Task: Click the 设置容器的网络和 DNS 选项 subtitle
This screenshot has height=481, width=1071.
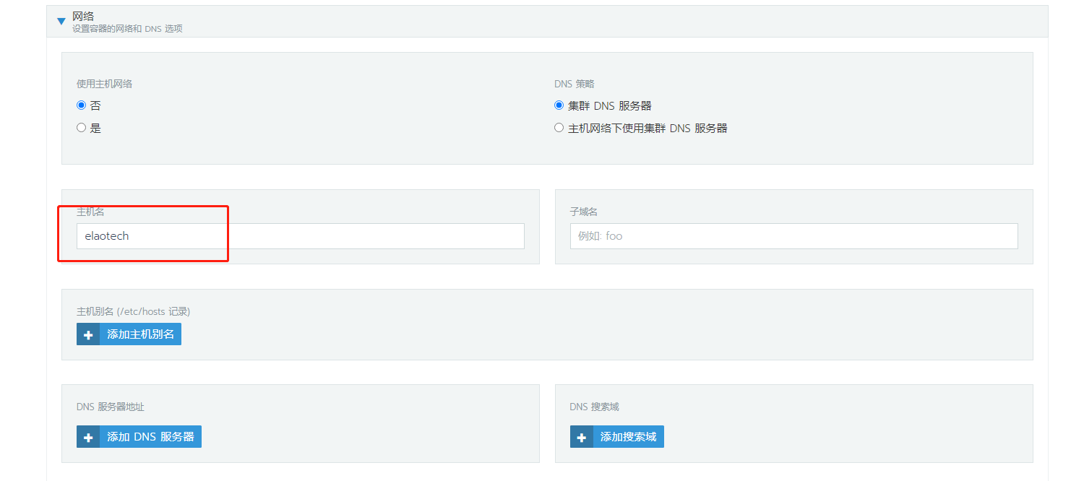Action: click(x=127, y=29)
